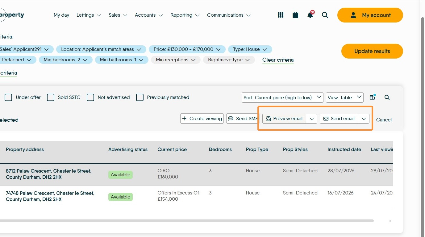Image resolution: width=425 pixels, height=237 pixels.
Task: Click the Bedrooms column header
Action: pyautogui.click(x=220, y=149)
